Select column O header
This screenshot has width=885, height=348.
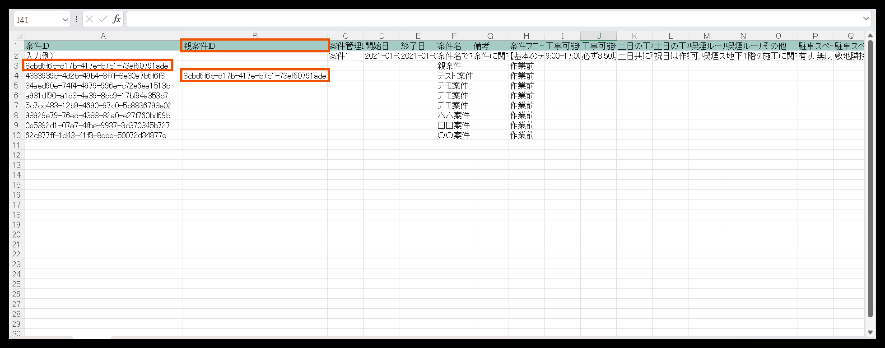(778, 36)
